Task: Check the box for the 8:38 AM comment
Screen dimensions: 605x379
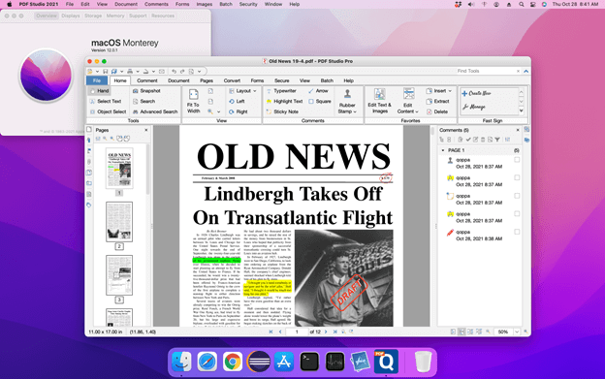Action: click(517, 232)
